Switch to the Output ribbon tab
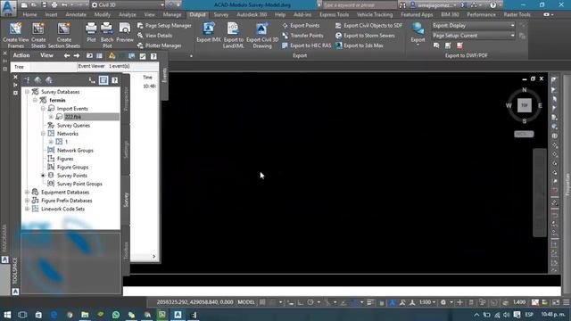This screenshot has width=571, height=321. pyautogui.click(x=197, y=14)
